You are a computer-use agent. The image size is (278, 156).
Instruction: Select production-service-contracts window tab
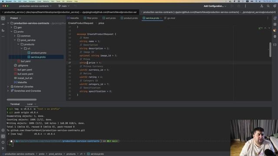(208, 12)
